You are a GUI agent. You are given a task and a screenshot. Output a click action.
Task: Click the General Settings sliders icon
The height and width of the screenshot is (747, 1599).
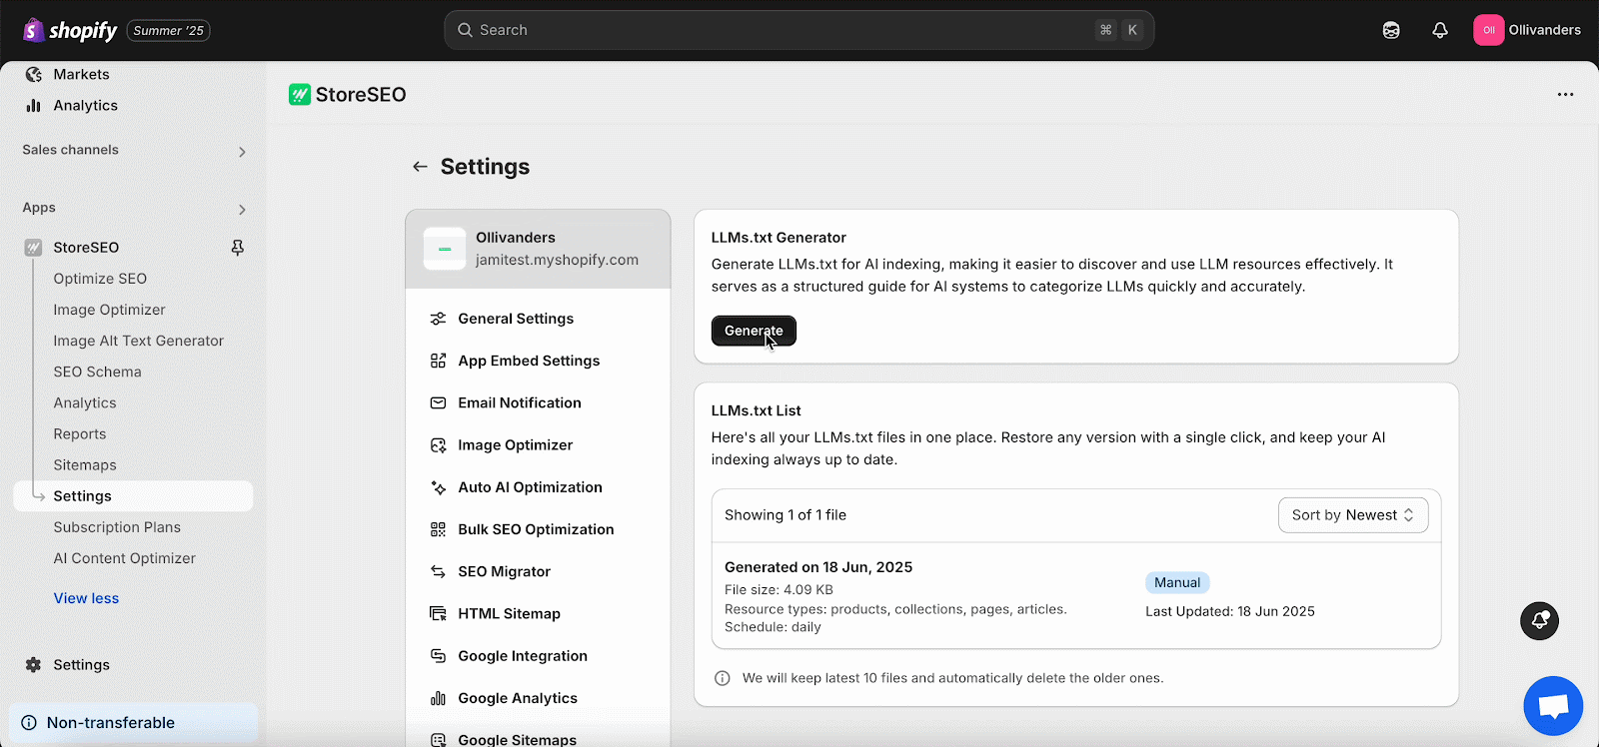tap(438, 319)
